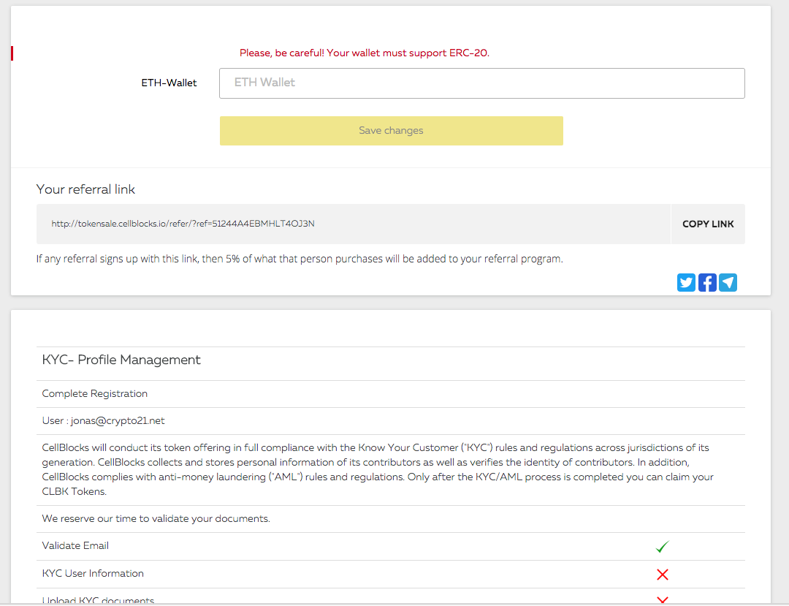Click the KYC- Profile Management heading

point(121,360)
